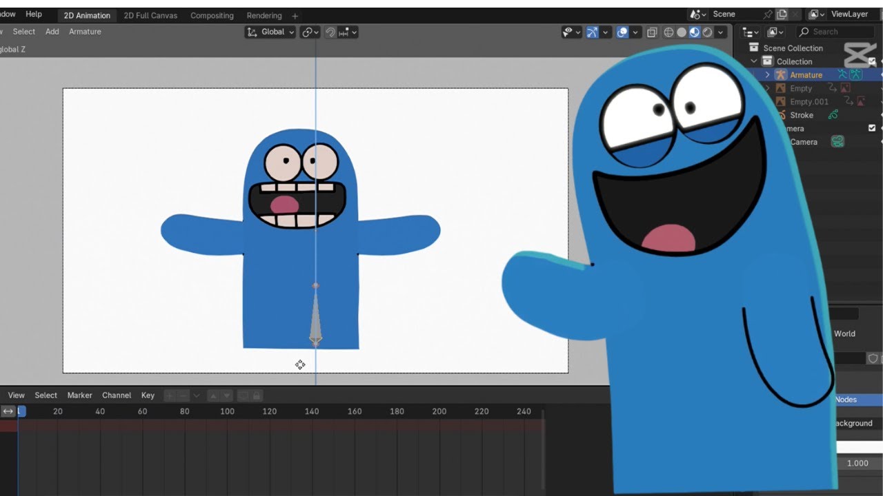The width and height of the screenshot is (883, 496).
Task: Toggle X-ray view mode
Action: (652, 32)
